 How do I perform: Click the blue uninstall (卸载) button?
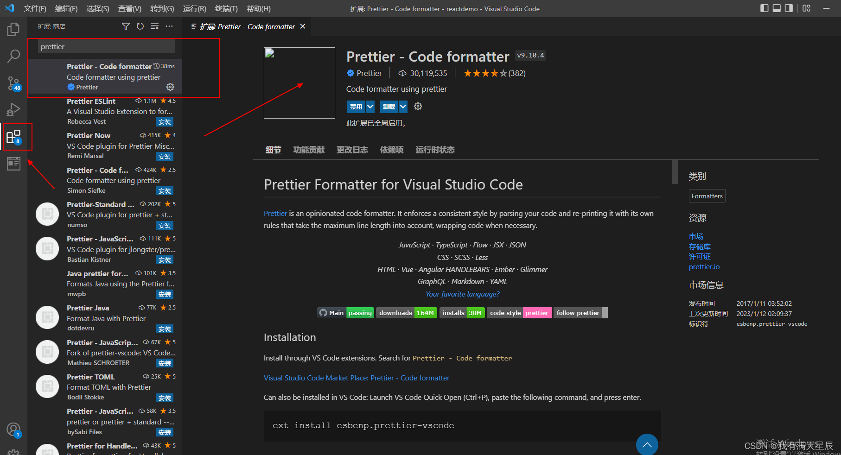pos(389,107)
